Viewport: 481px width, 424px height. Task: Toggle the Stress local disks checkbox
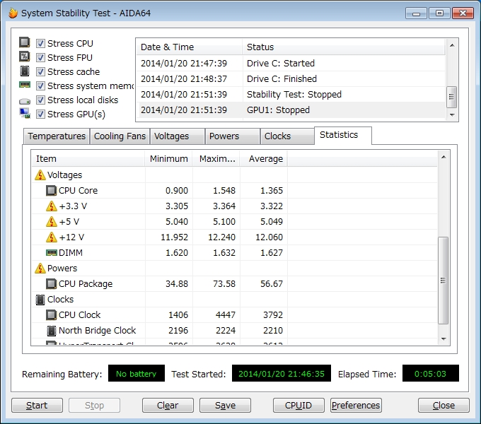coord(41,100)
